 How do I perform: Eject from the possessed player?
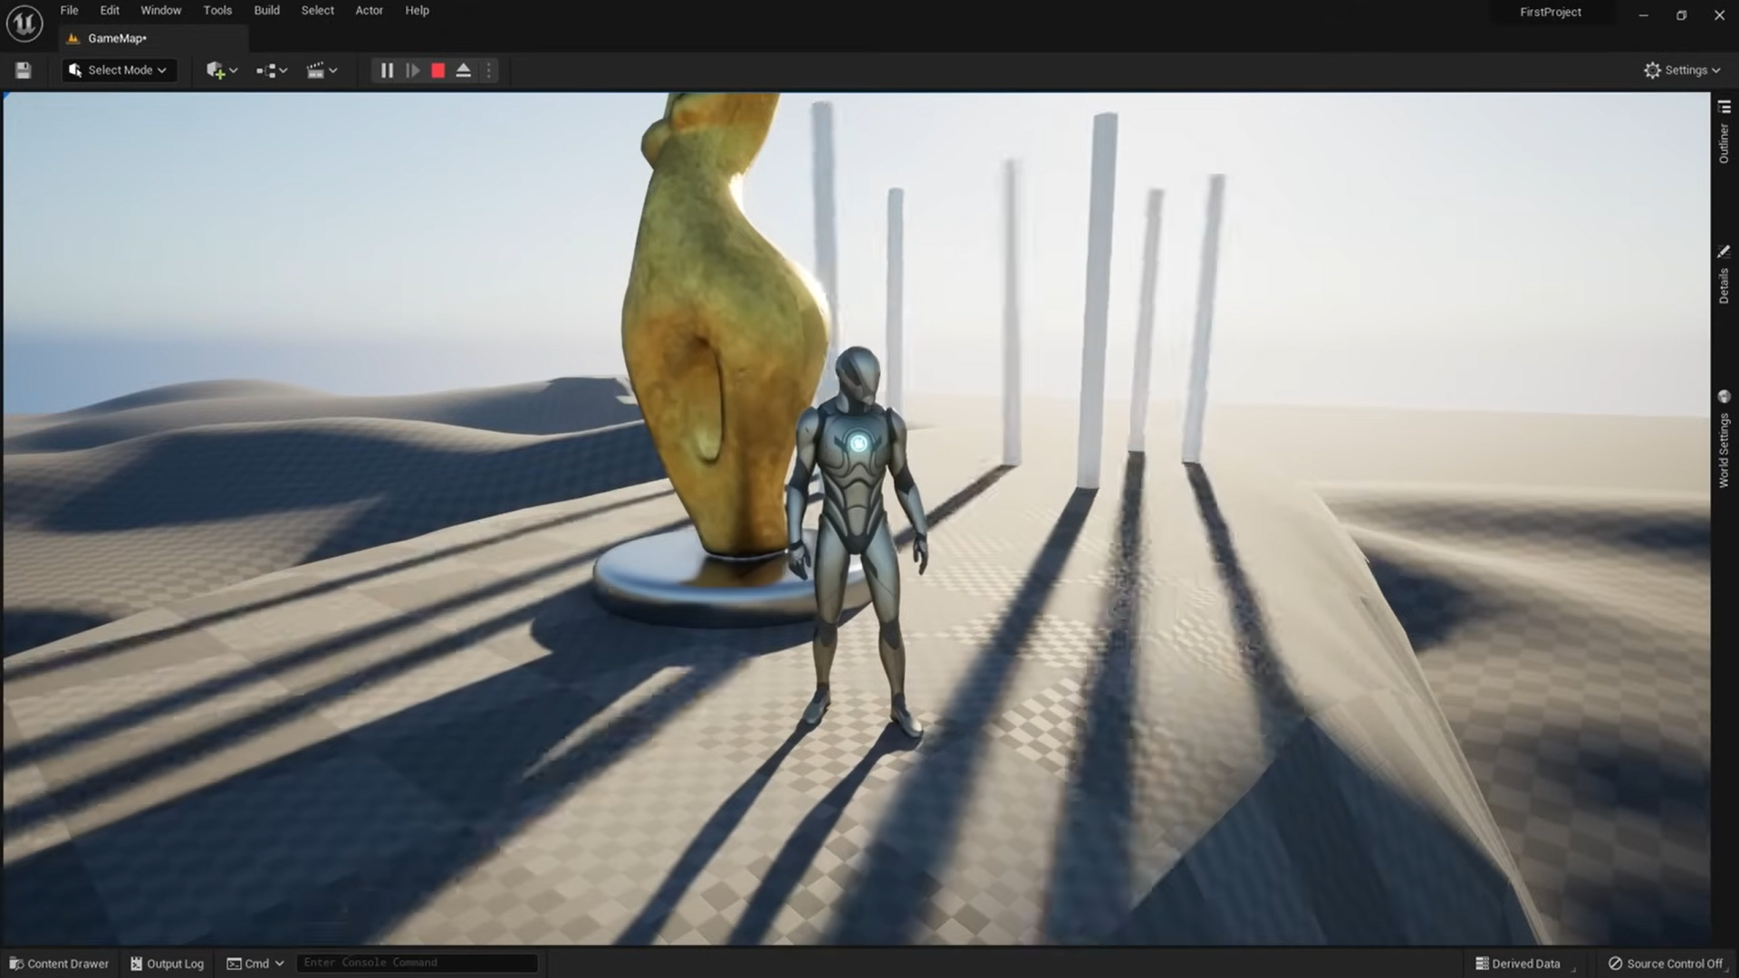point(463,70)
